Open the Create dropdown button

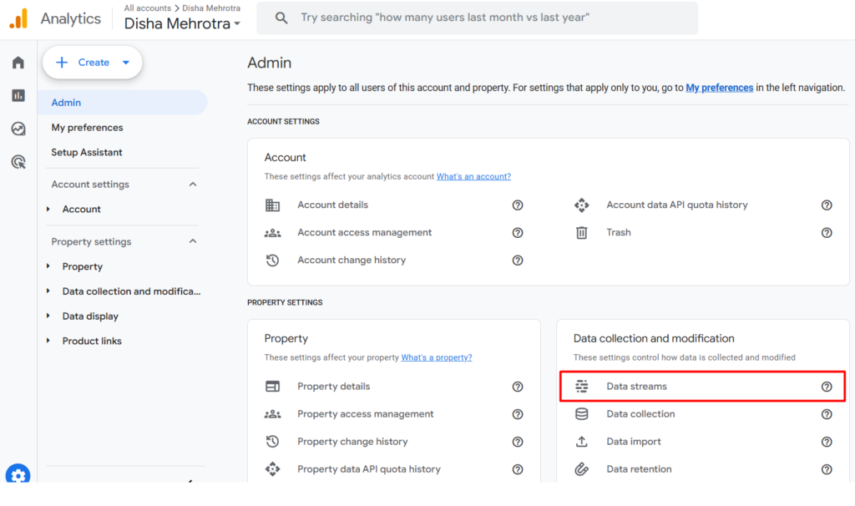coord(93,63)
